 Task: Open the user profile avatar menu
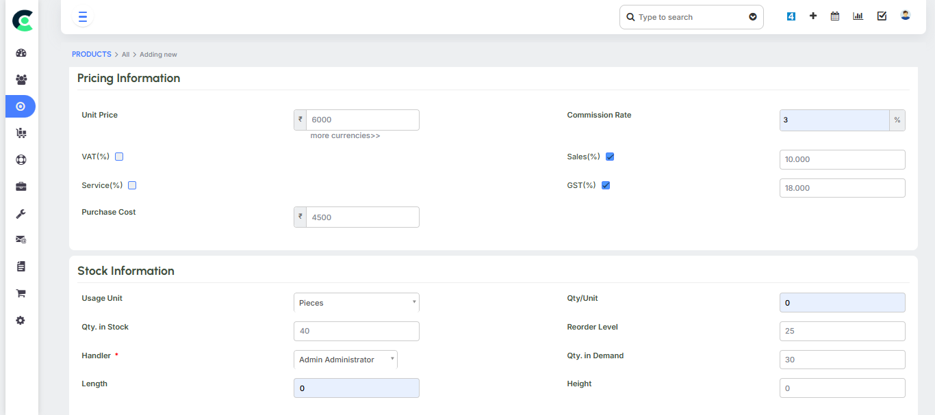click(905, 16)
